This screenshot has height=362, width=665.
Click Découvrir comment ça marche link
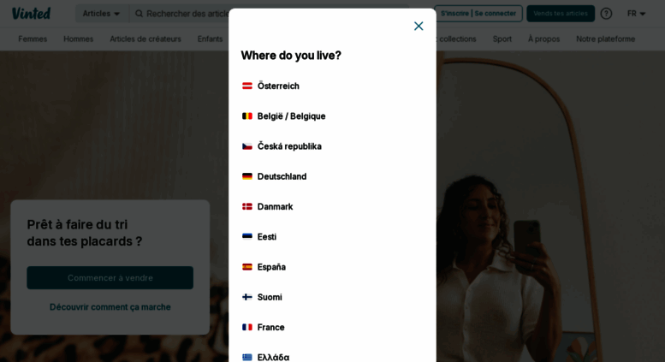[110, 307]
